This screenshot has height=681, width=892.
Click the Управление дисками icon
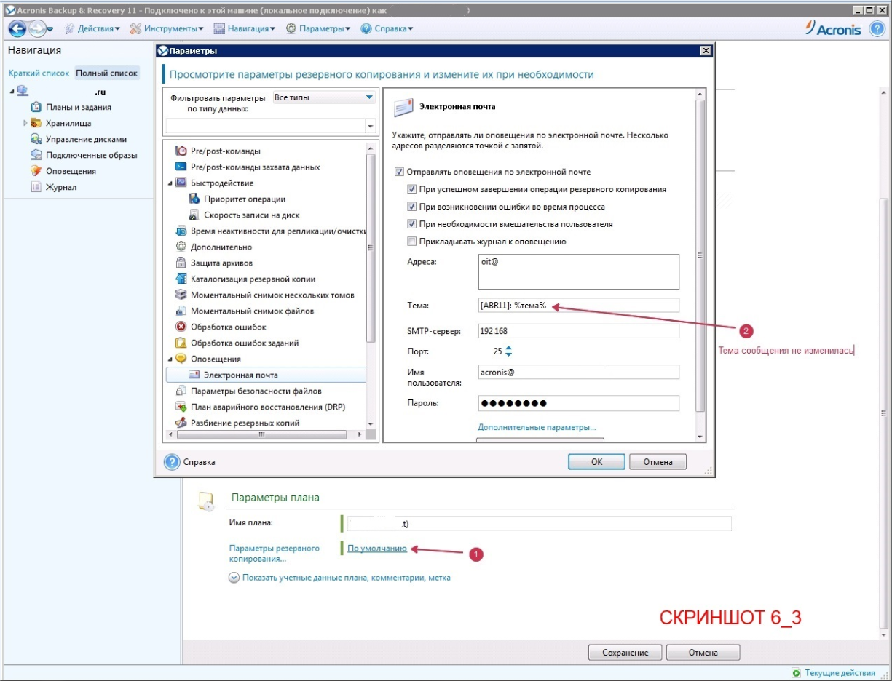(36, 139)
